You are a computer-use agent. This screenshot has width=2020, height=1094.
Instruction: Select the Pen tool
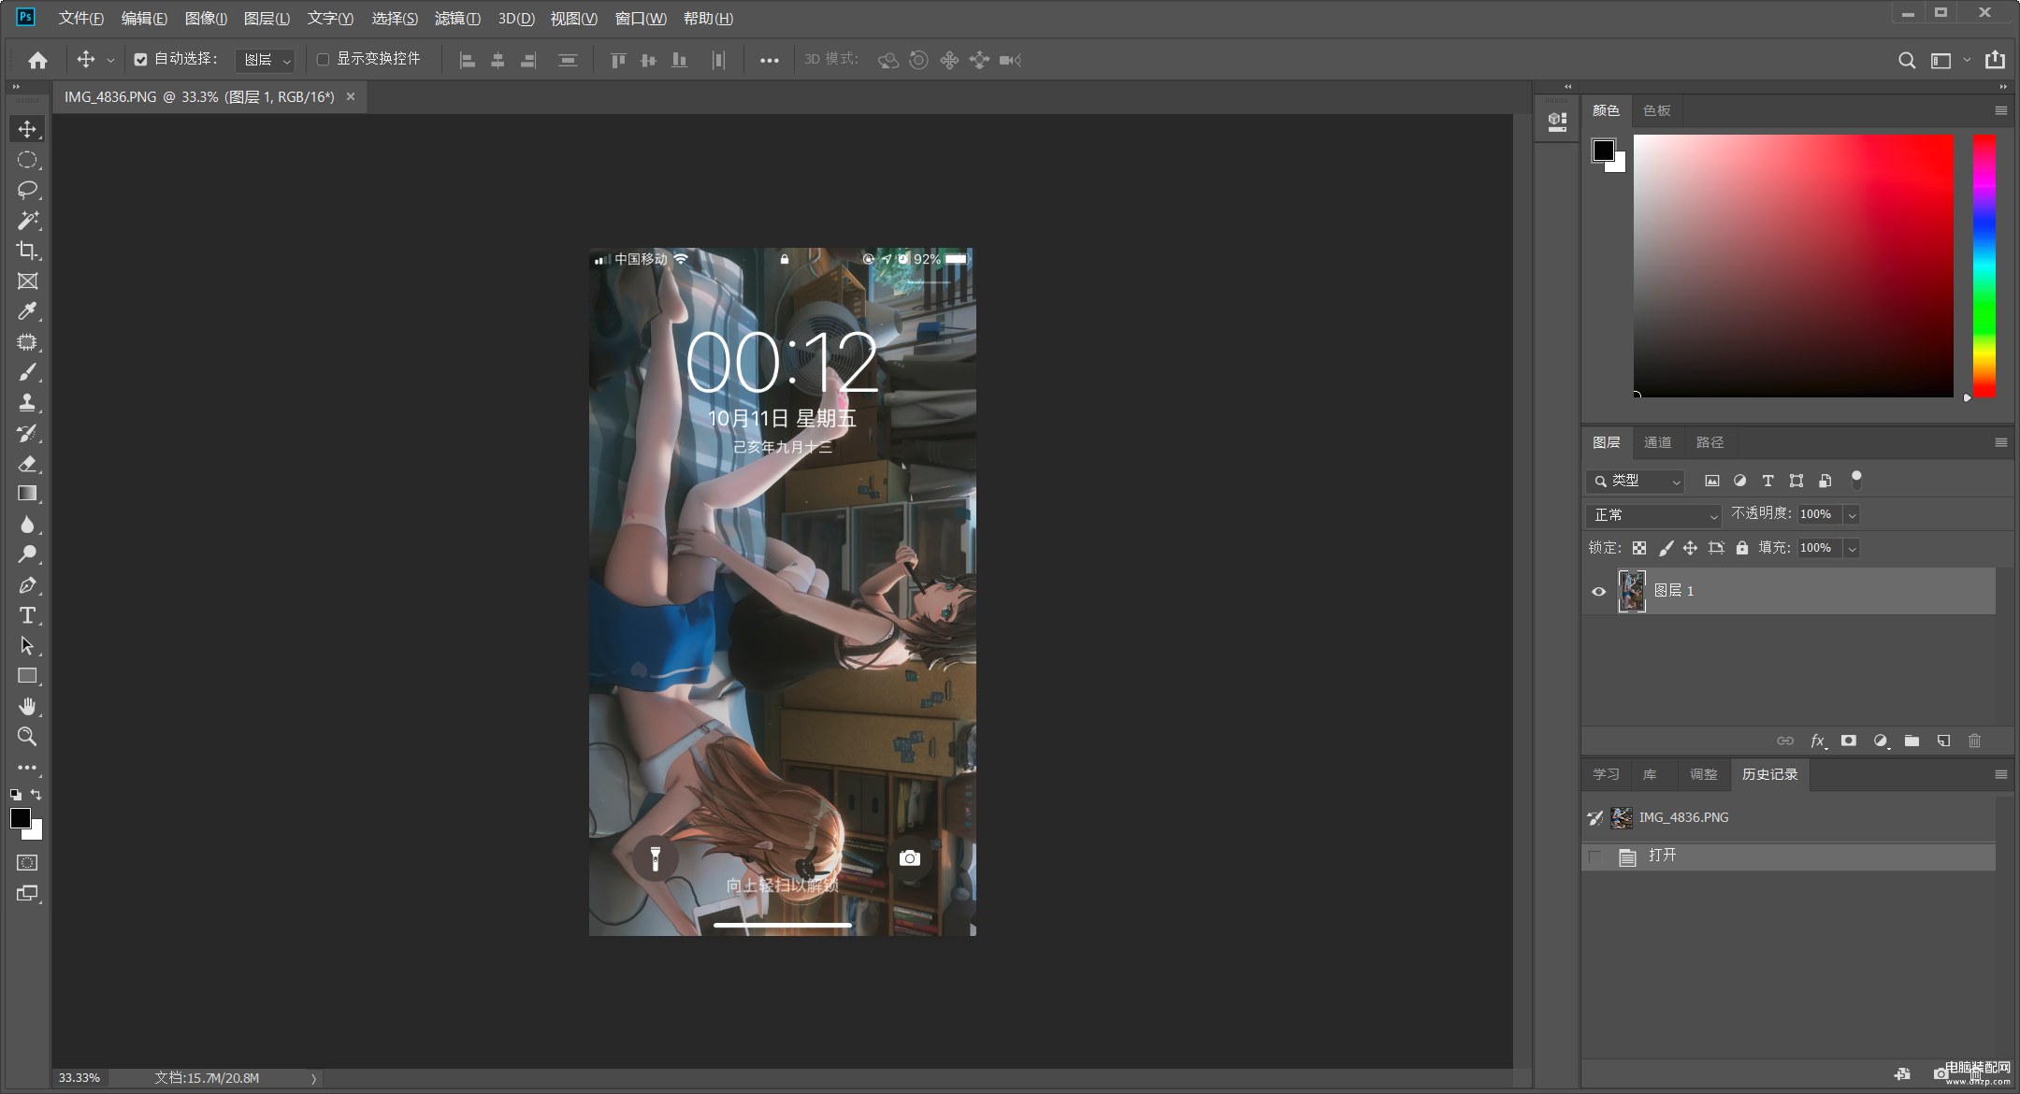tap(27, 585)
